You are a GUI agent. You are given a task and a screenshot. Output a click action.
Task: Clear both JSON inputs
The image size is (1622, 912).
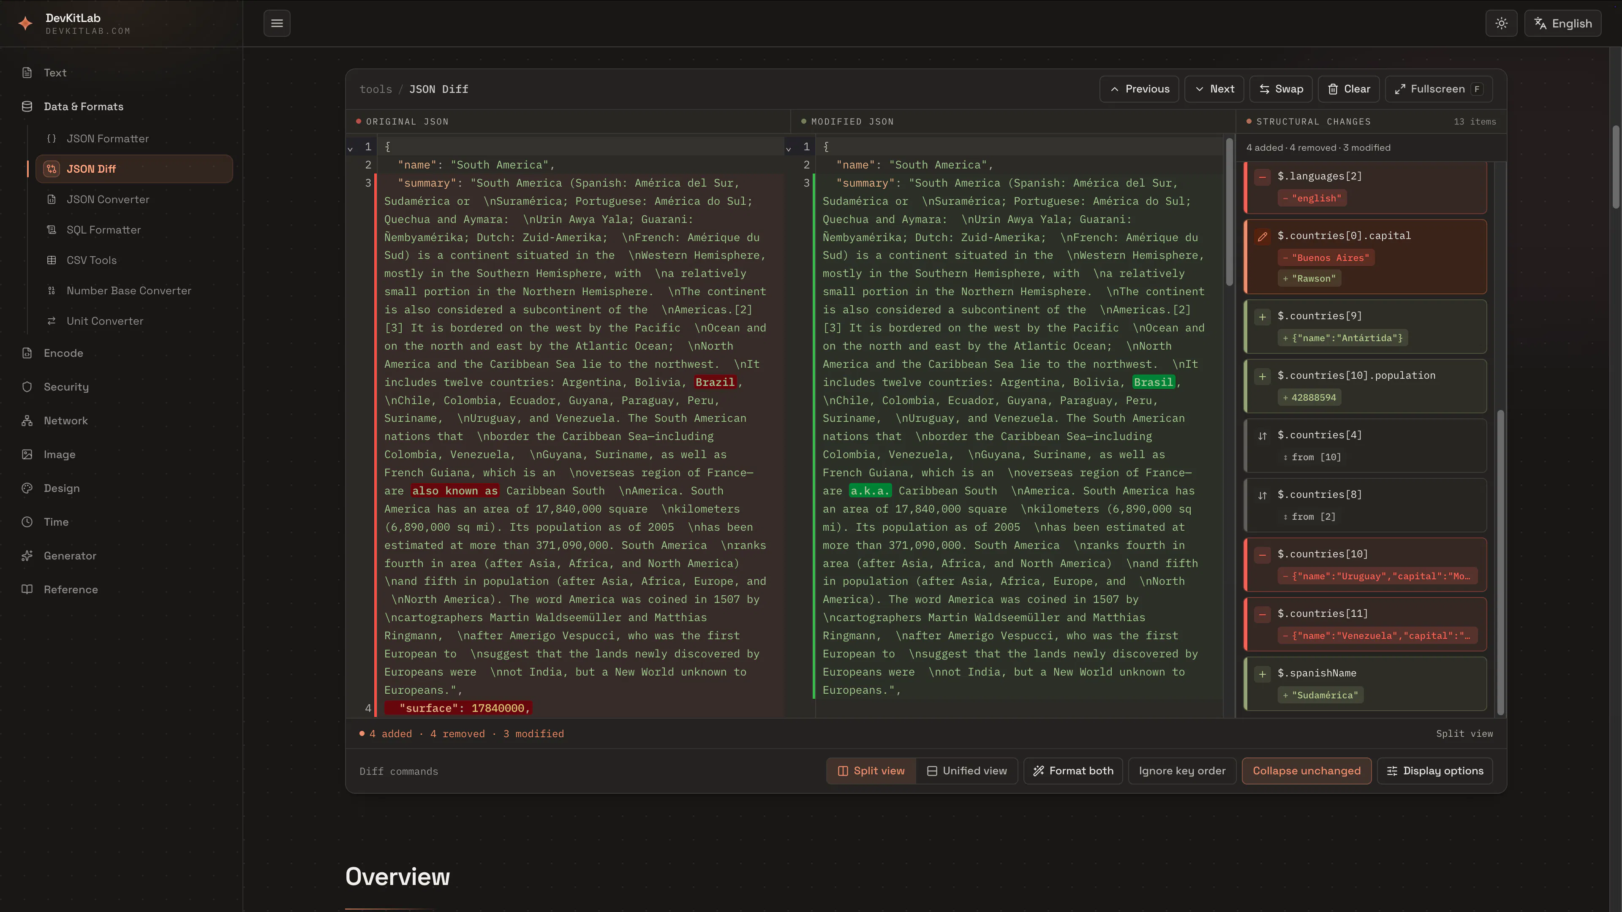click(x=1349, y=90)
